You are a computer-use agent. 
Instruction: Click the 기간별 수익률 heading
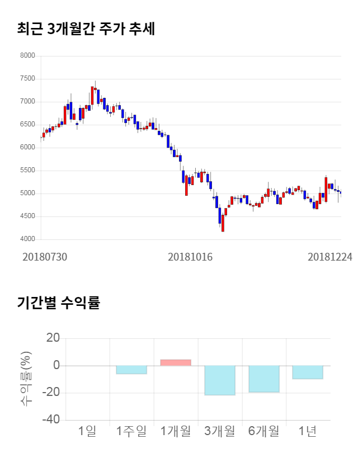pos(58,303)
